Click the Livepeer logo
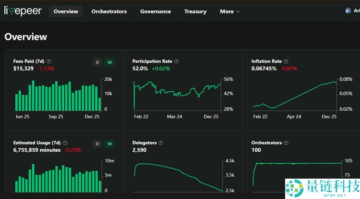Viewport: 360px width, 199px height. tap(23, 11)
